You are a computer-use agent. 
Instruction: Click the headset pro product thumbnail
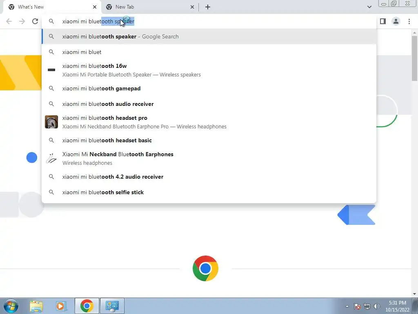tap(51, 122)
